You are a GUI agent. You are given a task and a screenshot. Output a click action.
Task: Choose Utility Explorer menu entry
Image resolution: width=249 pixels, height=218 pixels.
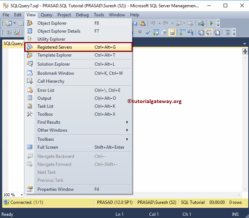[x=79, y=39]
